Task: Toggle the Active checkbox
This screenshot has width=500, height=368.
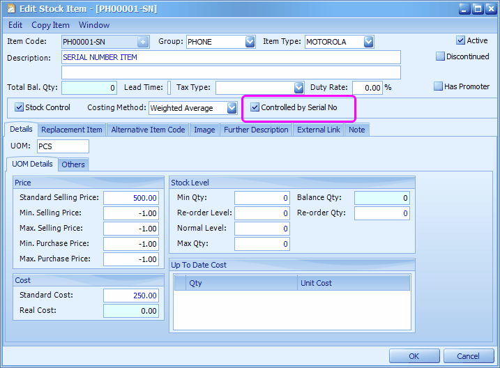Action: click(x=460, y=40)
